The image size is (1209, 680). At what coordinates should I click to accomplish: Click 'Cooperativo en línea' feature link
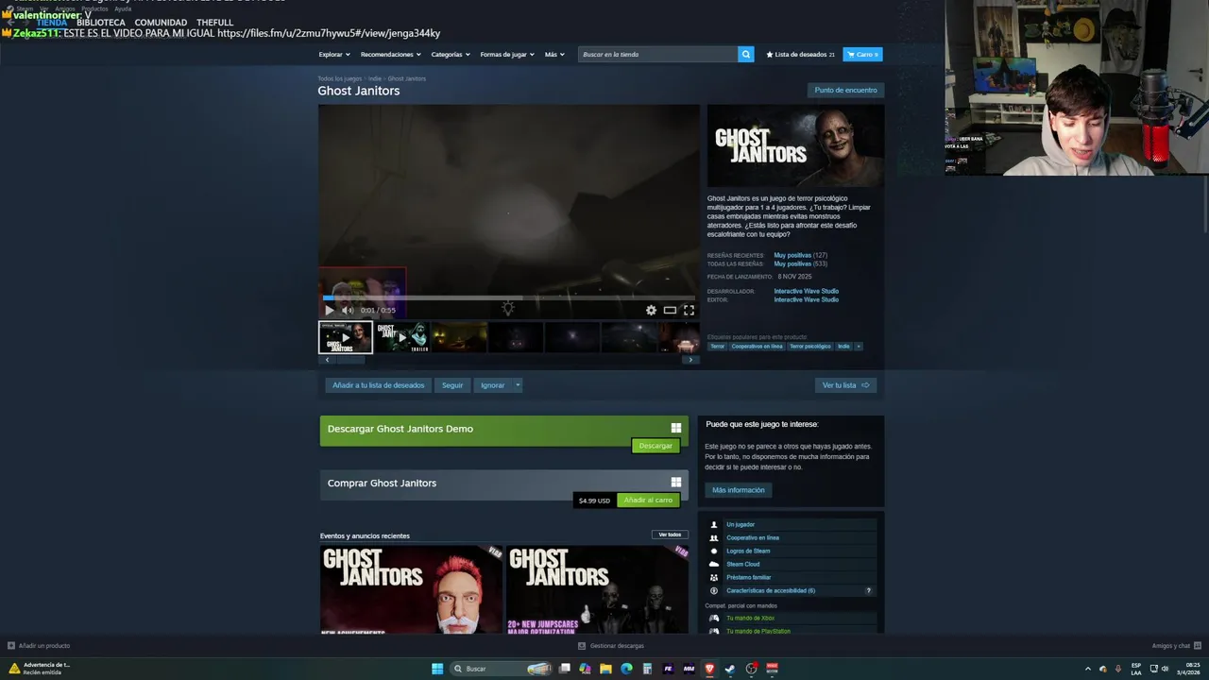[x=753, y=537]
